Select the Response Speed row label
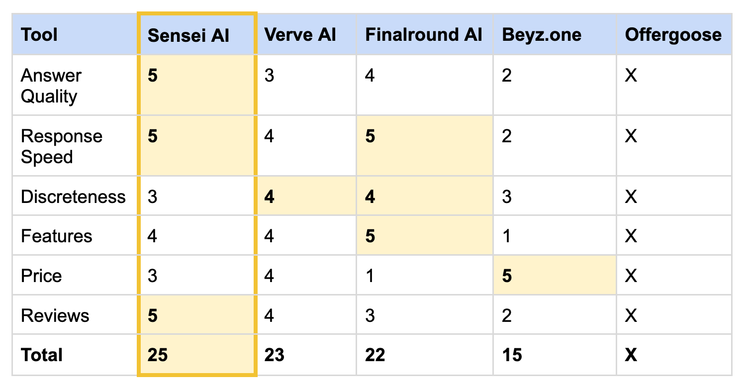The image size is (748, 390). pos(61,146)
